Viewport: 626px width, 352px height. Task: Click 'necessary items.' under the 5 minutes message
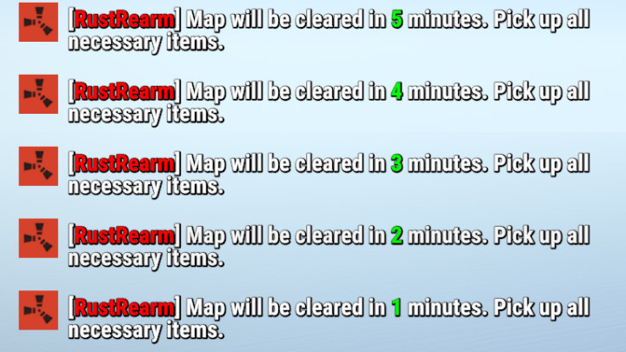coord(146,43)
